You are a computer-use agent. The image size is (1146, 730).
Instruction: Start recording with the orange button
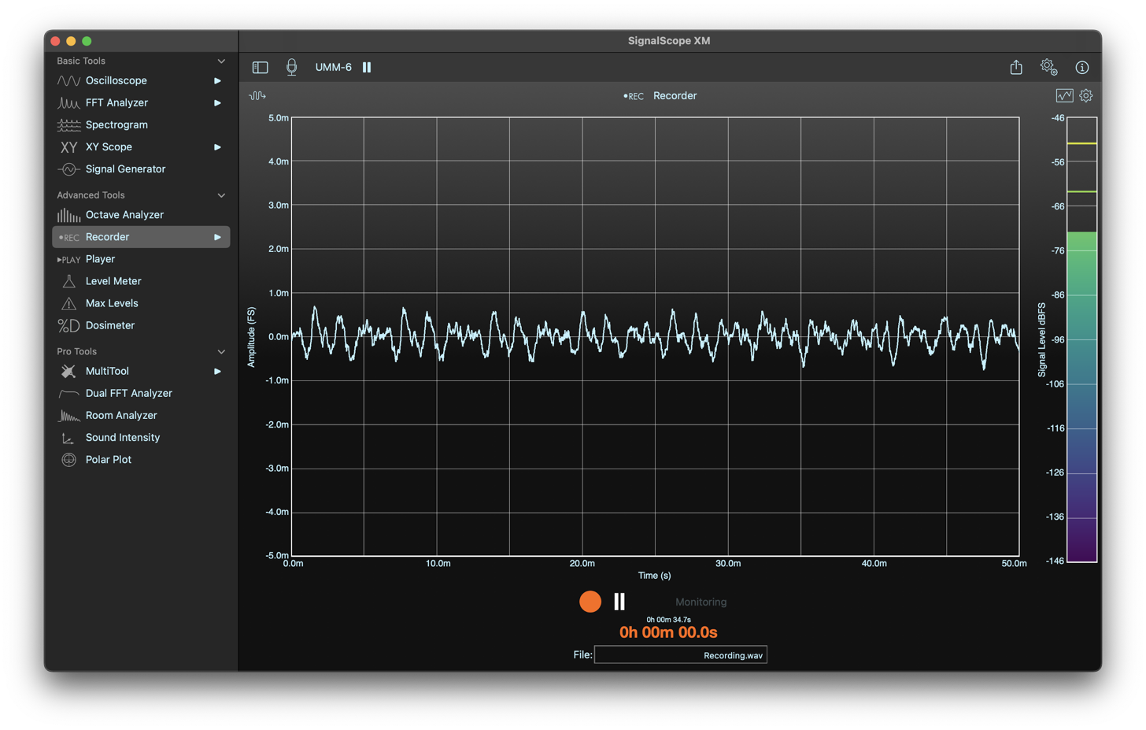click(x=590, y=602)
